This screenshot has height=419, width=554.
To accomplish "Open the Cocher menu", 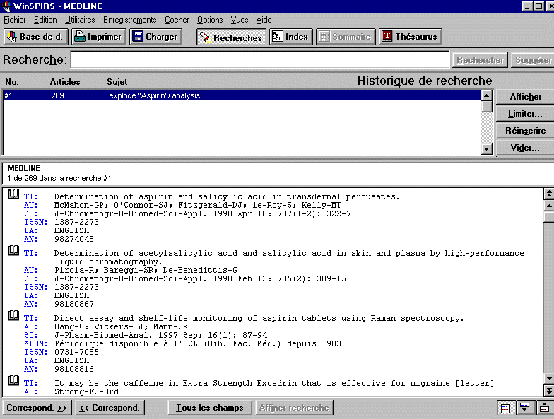I will pos(177,20).
